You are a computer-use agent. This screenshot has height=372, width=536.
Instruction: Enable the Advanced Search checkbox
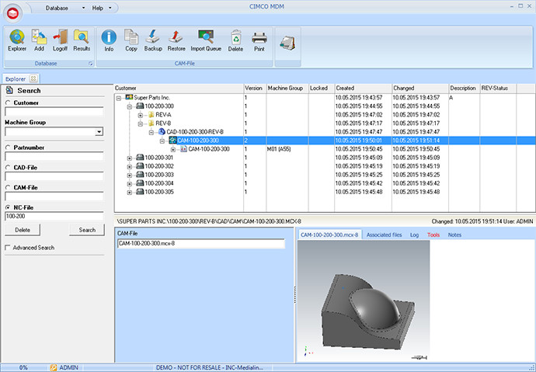point(8,248)
